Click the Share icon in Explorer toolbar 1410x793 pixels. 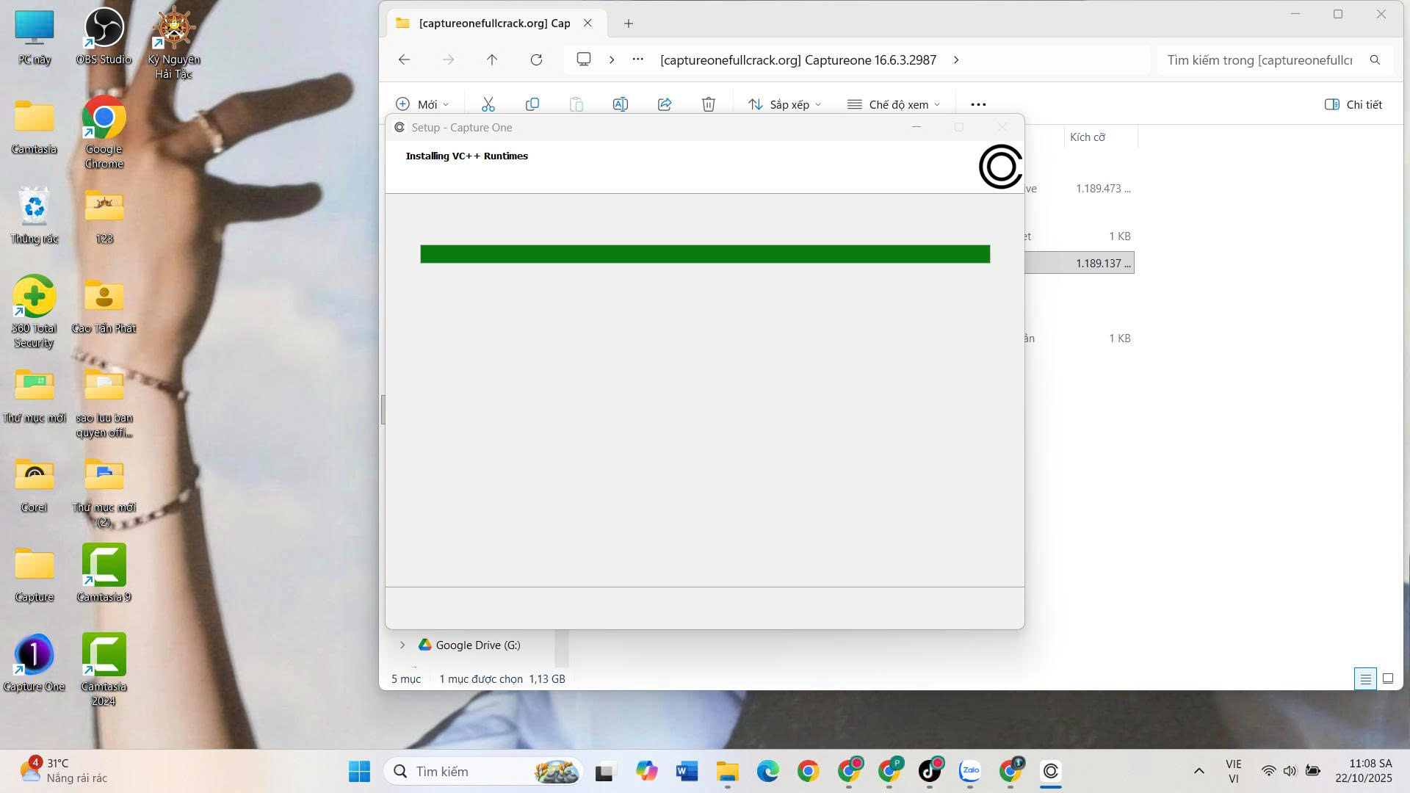coord(665,104)
